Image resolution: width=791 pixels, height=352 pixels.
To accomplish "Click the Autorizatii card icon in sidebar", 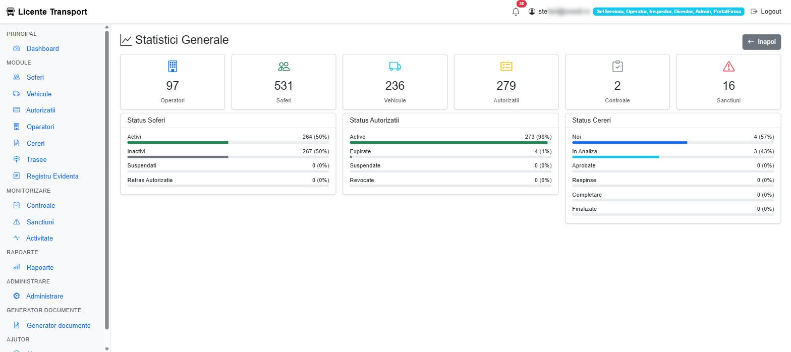I will tap(17, 110).
